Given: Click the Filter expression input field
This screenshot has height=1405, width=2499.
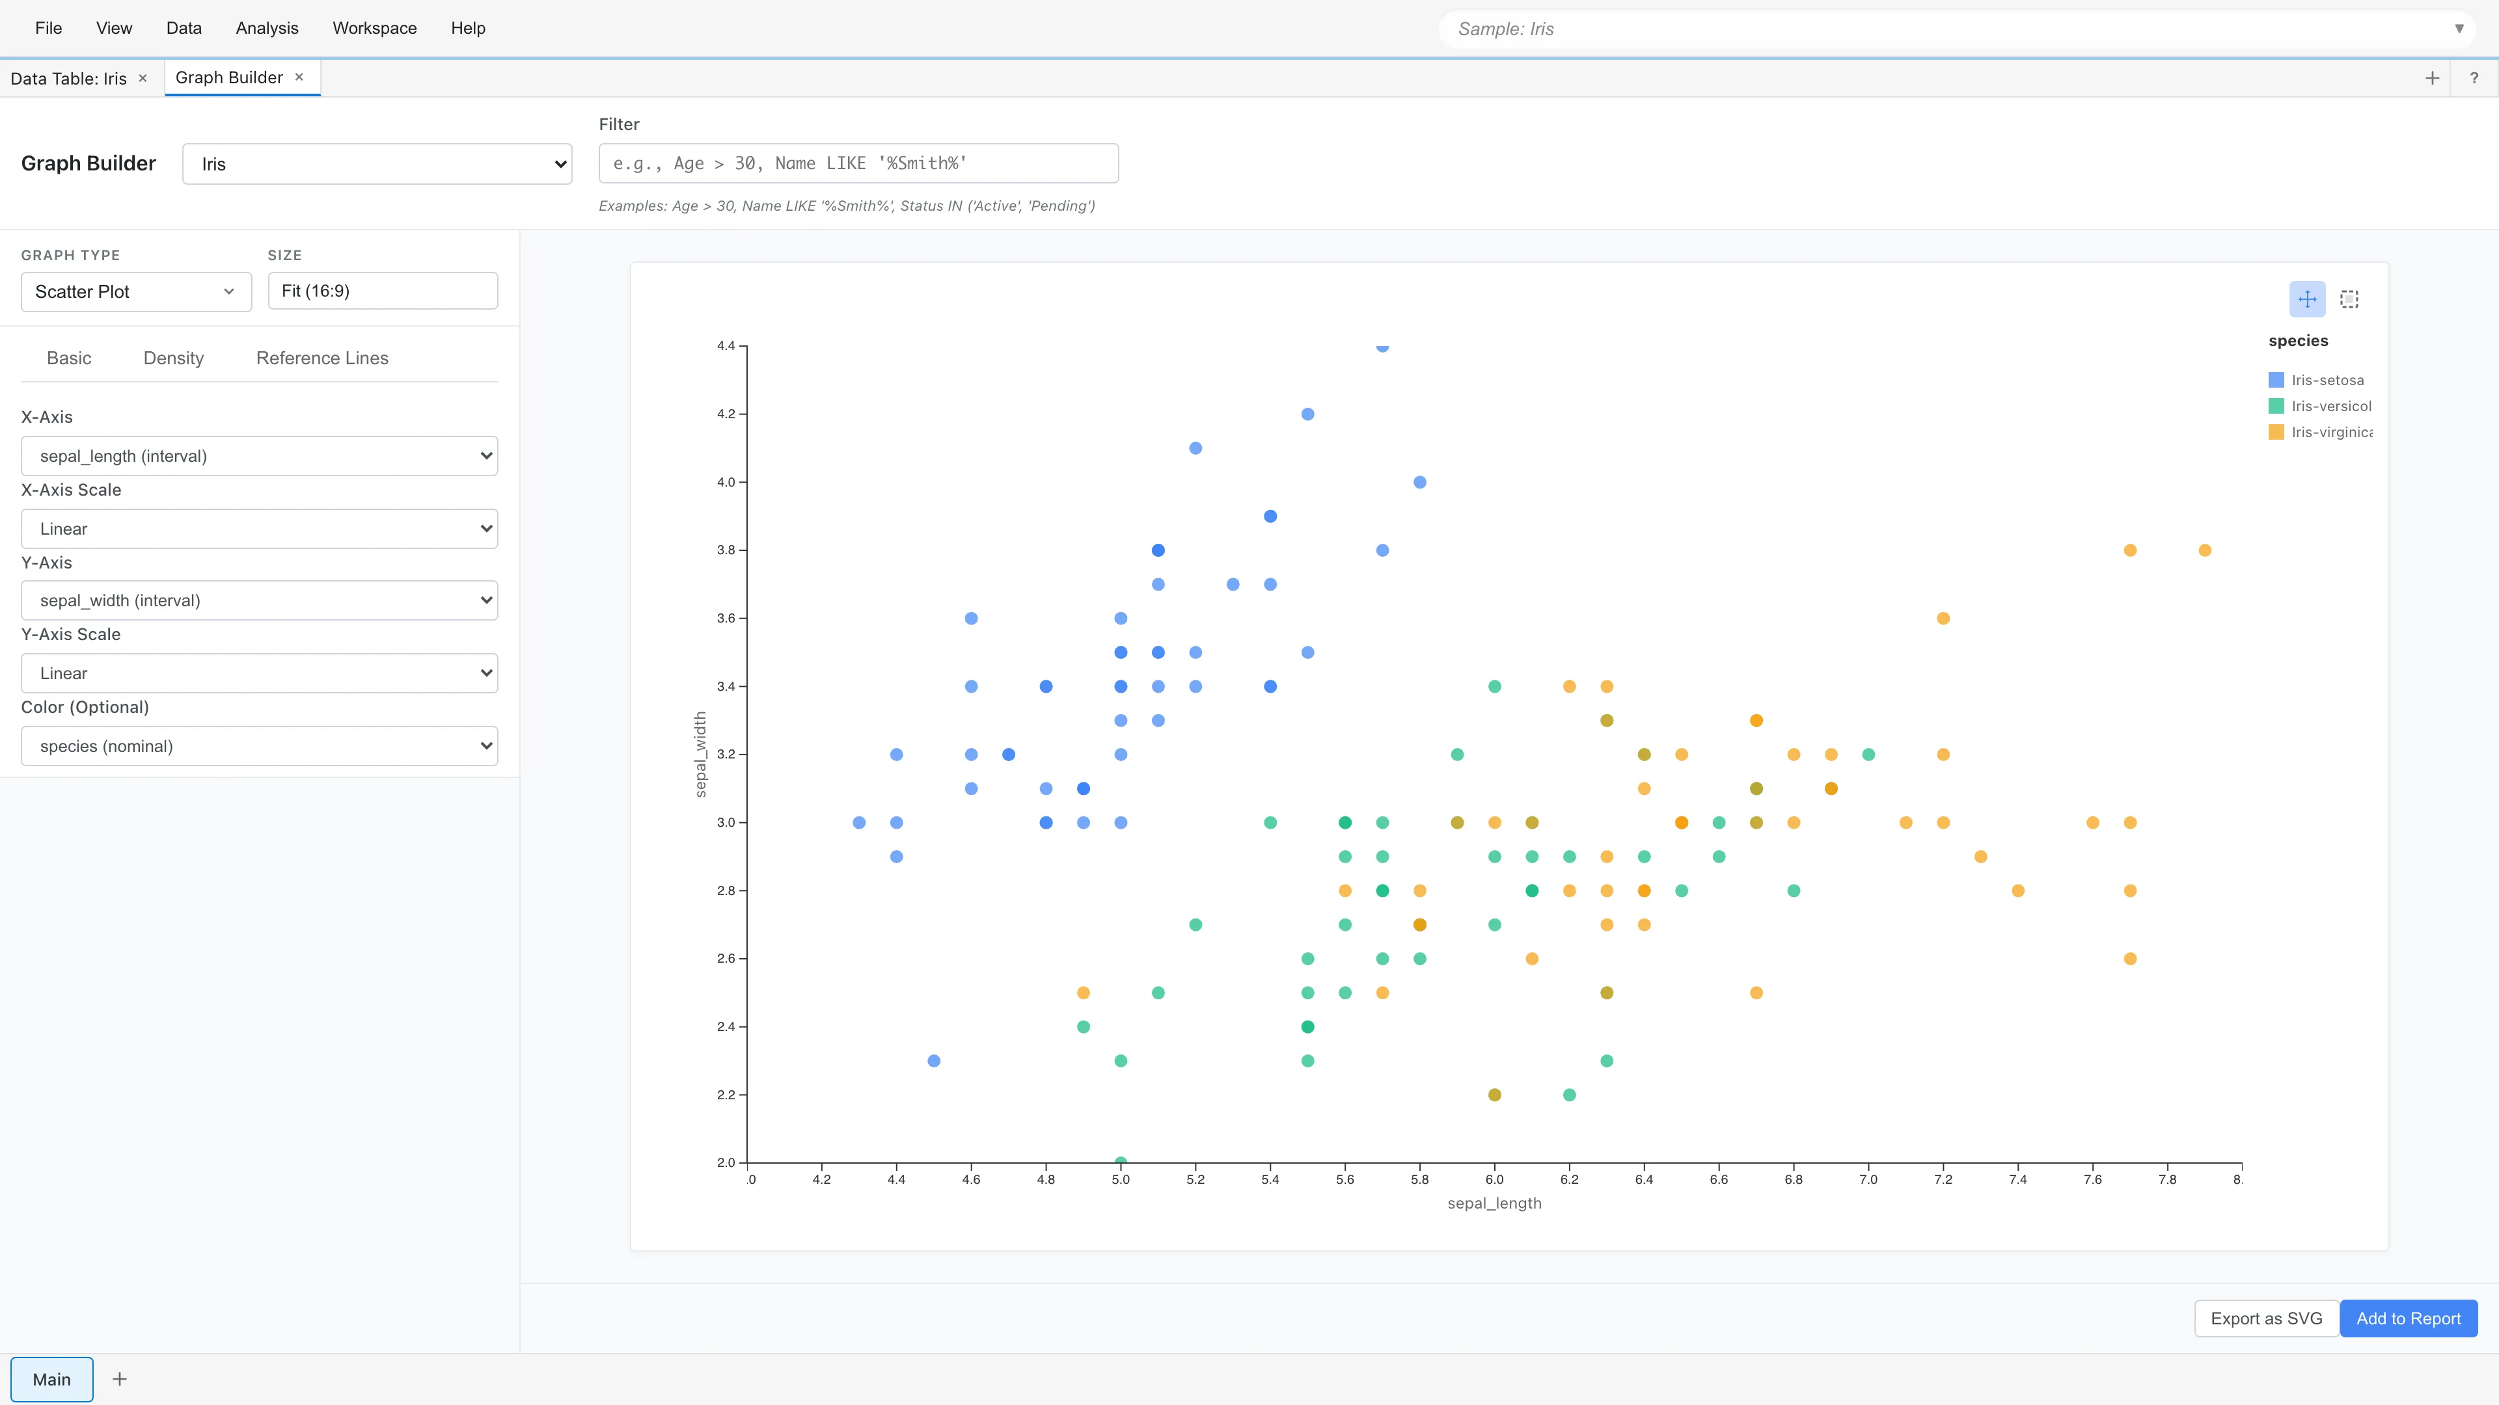Looking at the screenshot, I should tap(858, 163).
